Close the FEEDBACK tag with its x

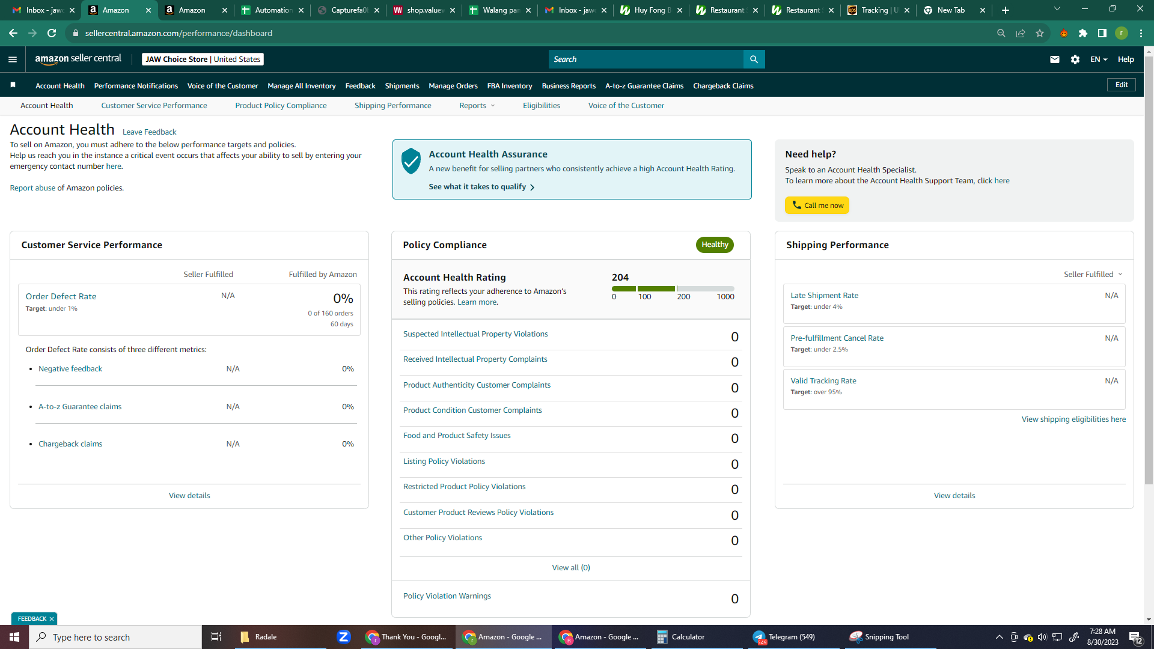click(x=52, y=619)
